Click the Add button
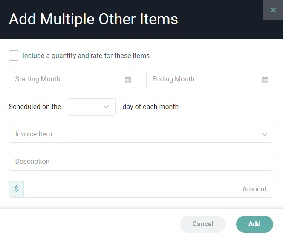The height and width of the screenshot is (237, 283). (254, 224)
